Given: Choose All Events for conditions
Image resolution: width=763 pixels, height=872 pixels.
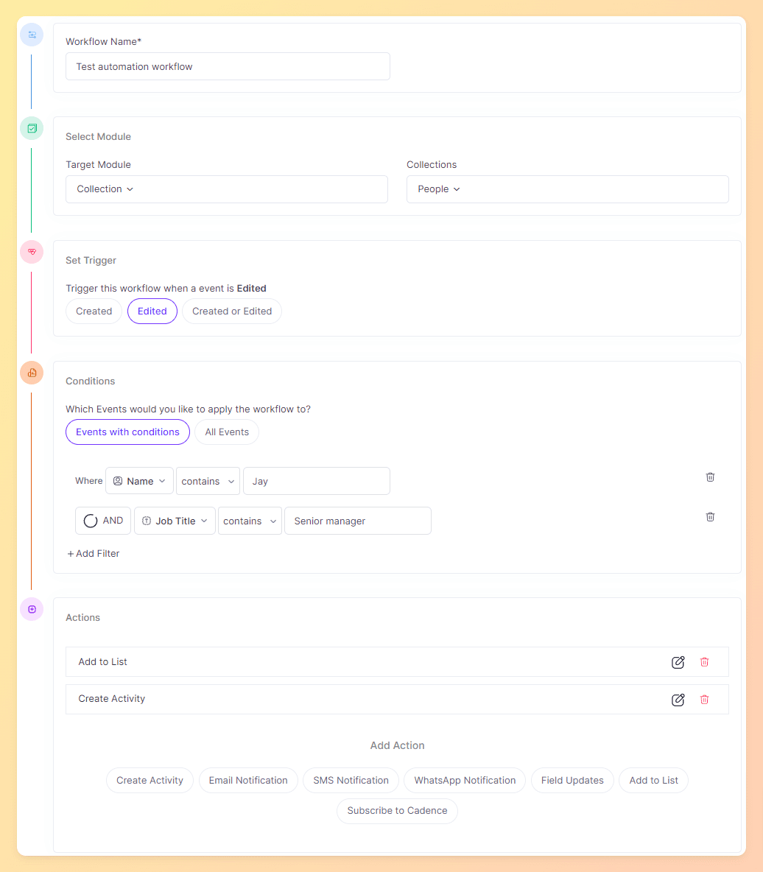Looking at the screenshot, I should pos(227,432).
